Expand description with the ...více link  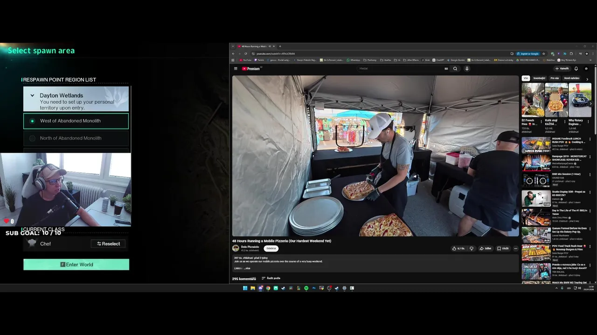pos(247,268)
